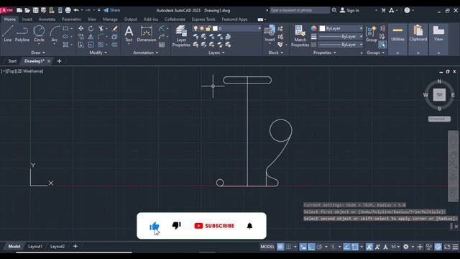Click the TOP face of the ViewCube
460x259 pixels.
(439, 95)
